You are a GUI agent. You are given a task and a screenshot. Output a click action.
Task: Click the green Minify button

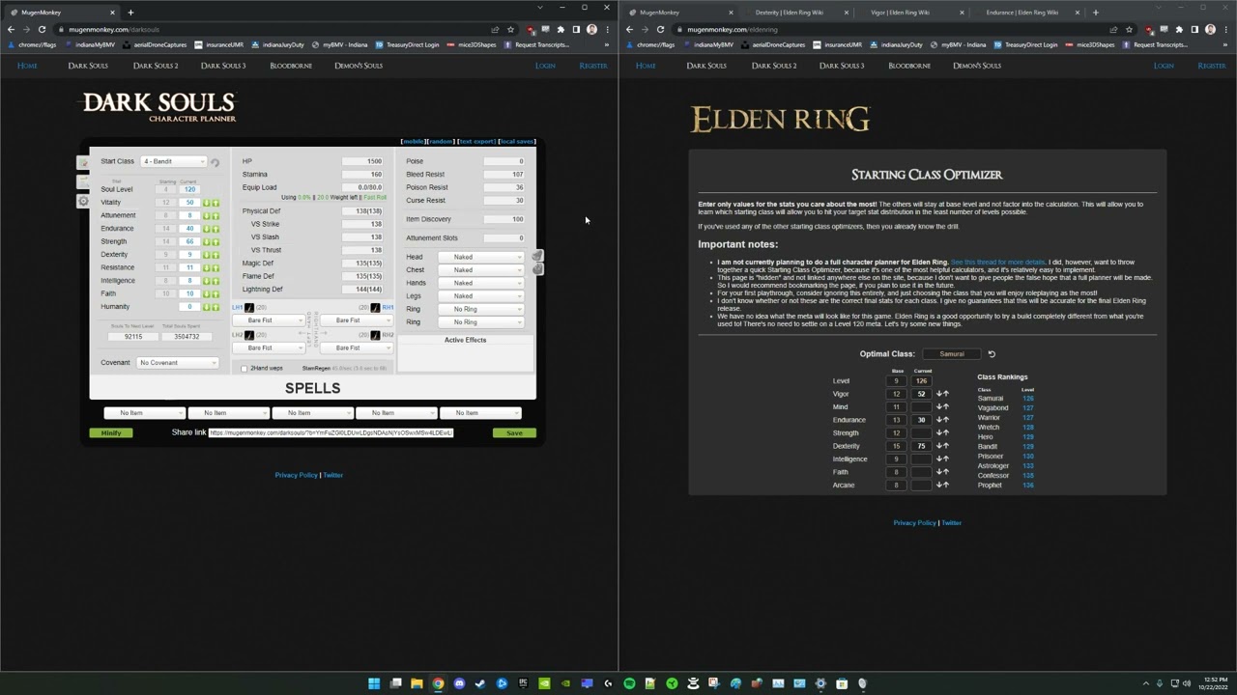click(111, 432)
